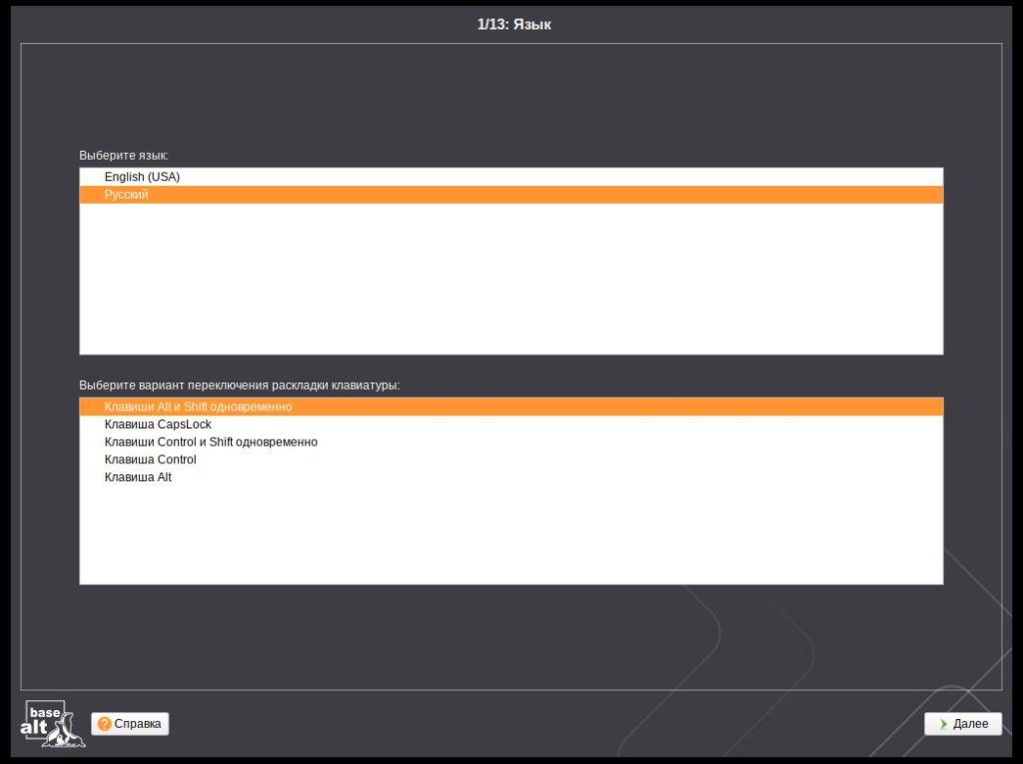This screenshot has width=1023, height=764.
Task: Select the Клавиша Control option
Action: (150, 459)
